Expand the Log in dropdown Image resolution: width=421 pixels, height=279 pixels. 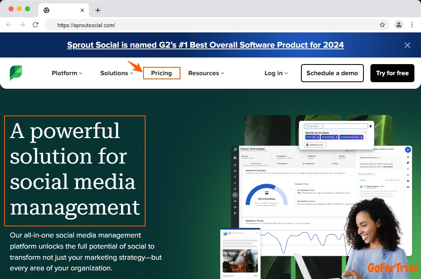tap(276, 73)
